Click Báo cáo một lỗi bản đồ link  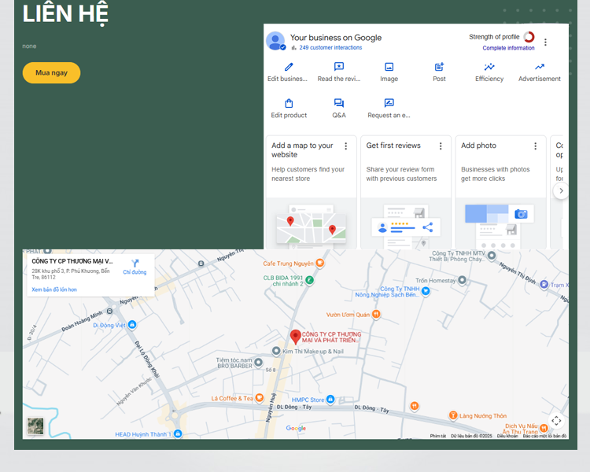point(544,436)
